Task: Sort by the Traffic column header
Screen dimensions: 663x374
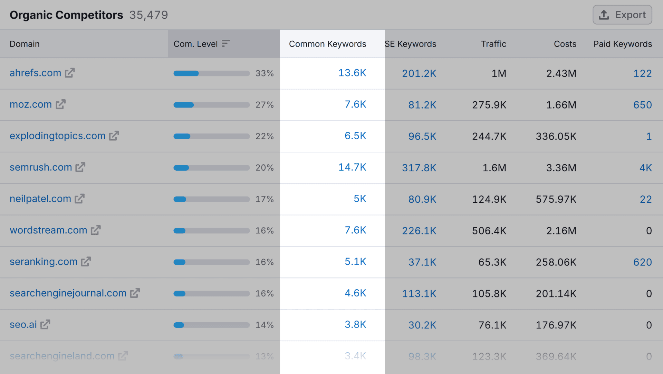Action: click(493, 44)
